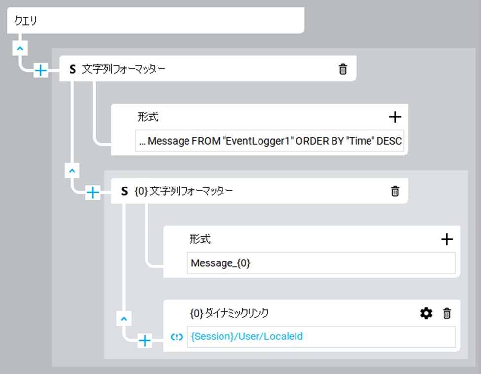Delete the {0} 文字列フォーマッター with trash icon
Viewport: 481px width, 374px height.
coord(395,191)
